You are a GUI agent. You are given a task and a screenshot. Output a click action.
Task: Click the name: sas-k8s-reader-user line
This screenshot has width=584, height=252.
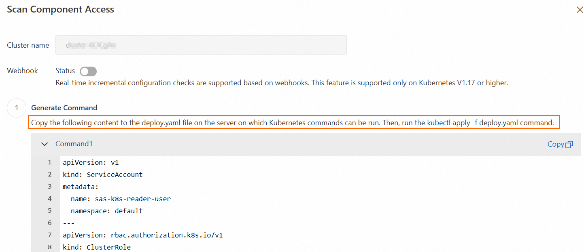[x=121, y=199]
